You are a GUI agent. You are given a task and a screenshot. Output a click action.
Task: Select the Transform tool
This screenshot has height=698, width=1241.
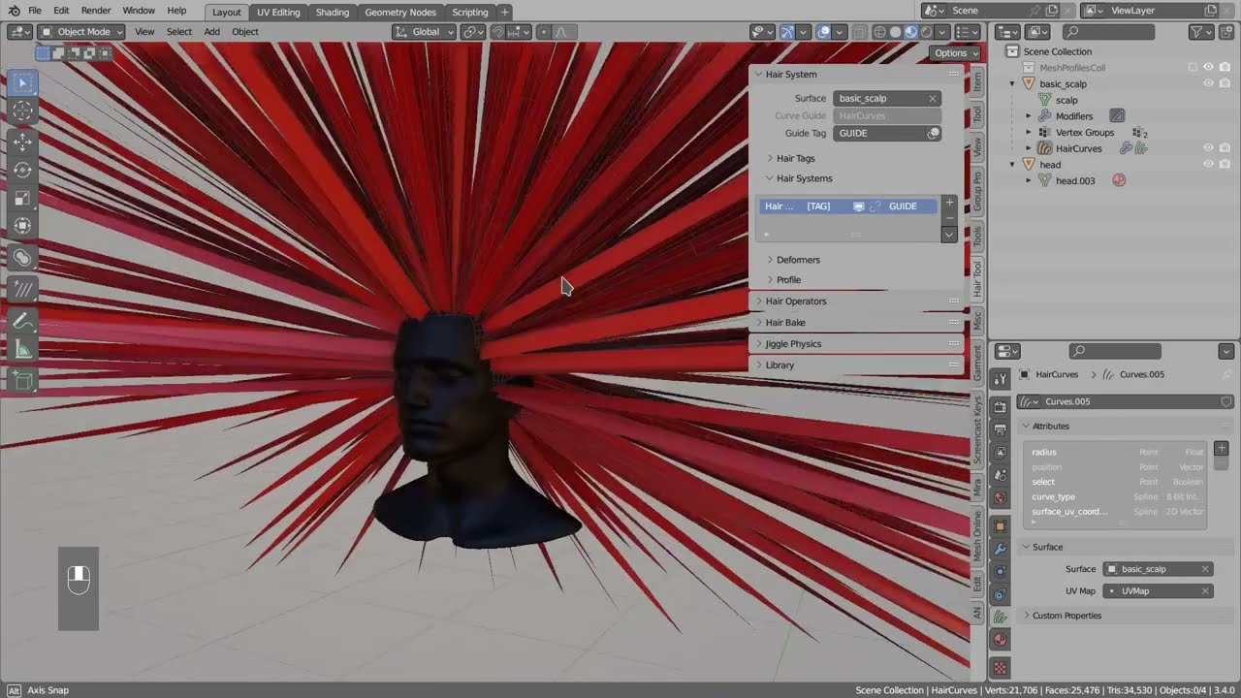22,226
